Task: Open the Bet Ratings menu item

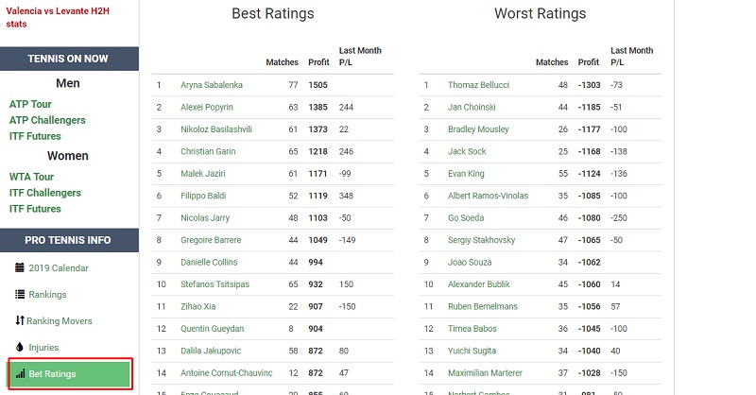Action: [52, 374]
